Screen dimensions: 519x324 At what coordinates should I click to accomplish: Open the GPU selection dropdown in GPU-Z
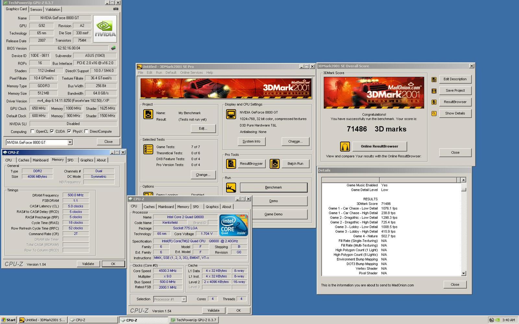point(70,142)
